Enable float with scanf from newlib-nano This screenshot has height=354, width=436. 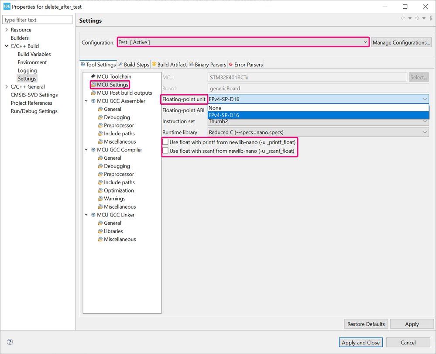[165, 151]
